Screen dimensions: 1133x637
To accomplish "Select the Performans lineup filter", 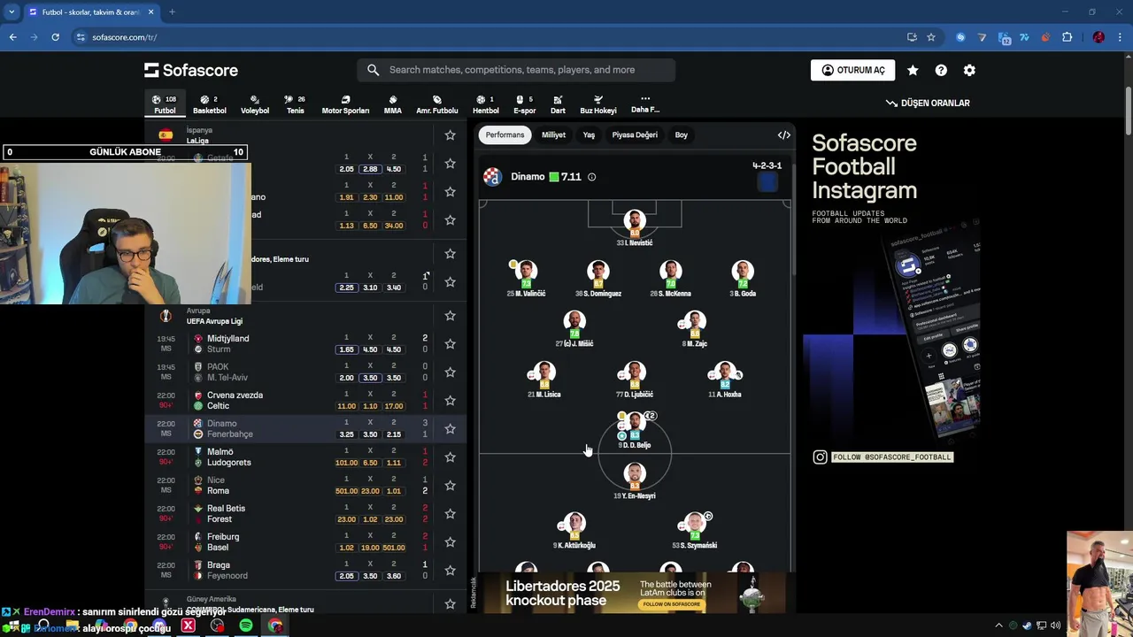I will [505, 134].
